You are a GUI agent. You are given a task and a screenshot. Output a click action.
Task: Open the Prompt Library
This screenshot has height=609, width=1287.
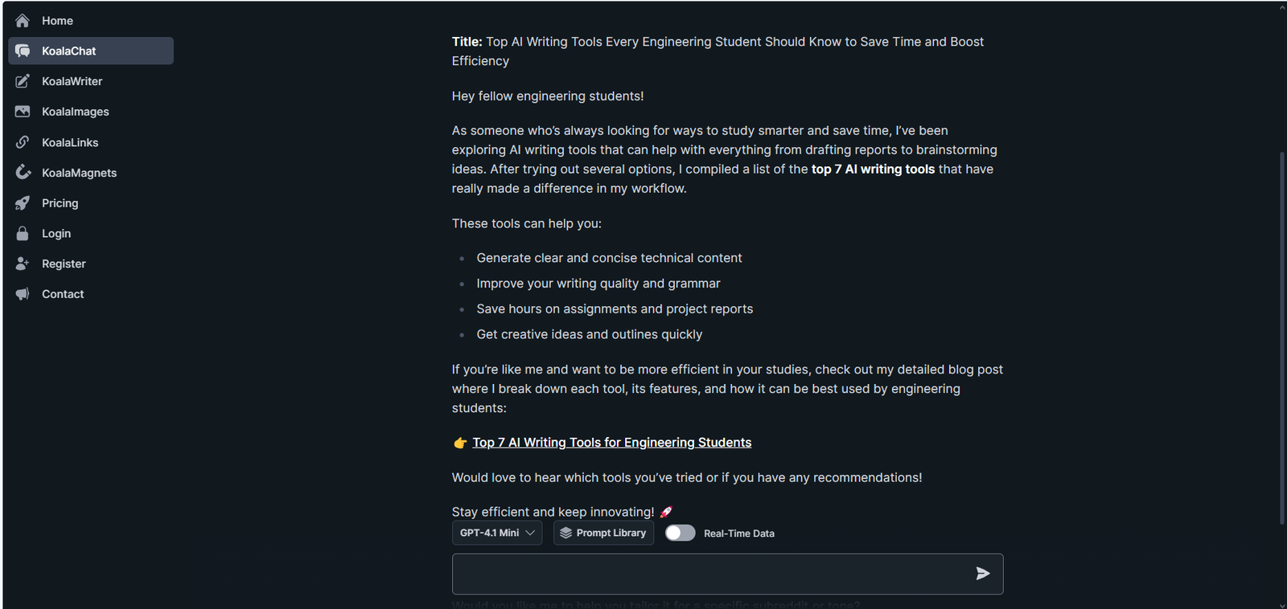603,533
